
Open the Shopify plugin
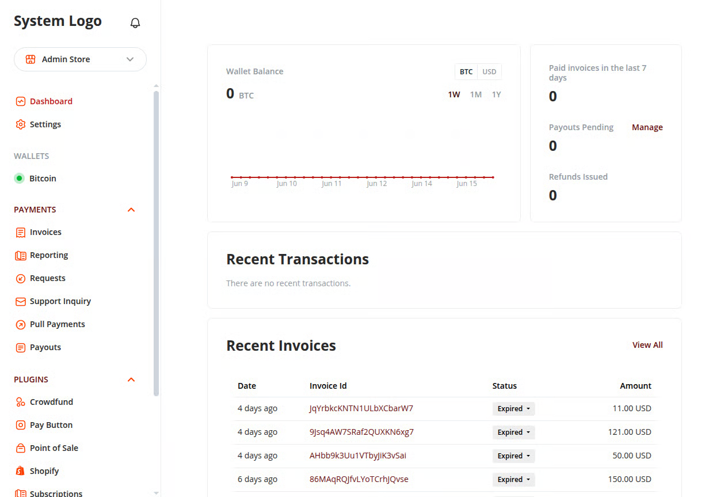pyautogui.click(x=44, y=471)
